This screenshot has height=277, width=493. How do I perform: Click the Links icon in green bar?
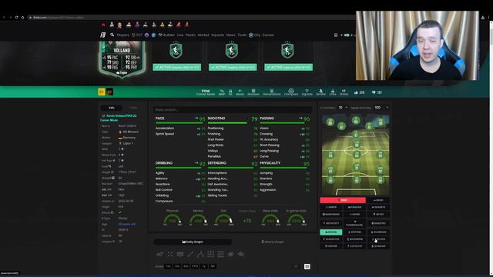coord(333,92)
